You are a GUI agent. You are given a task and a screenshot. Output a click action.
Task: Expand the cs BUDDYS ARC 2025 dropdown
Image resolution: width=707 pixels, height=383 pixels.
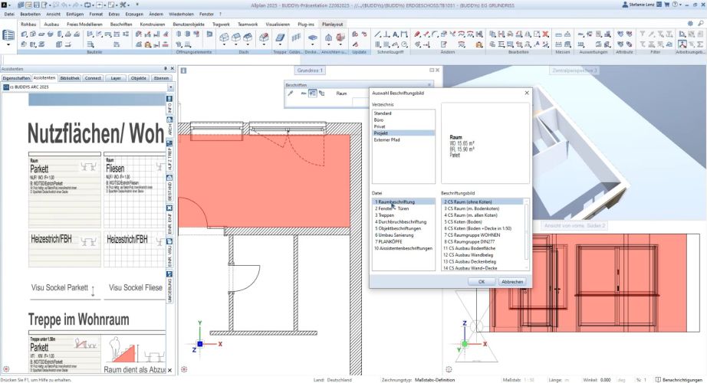click(169, 87)
